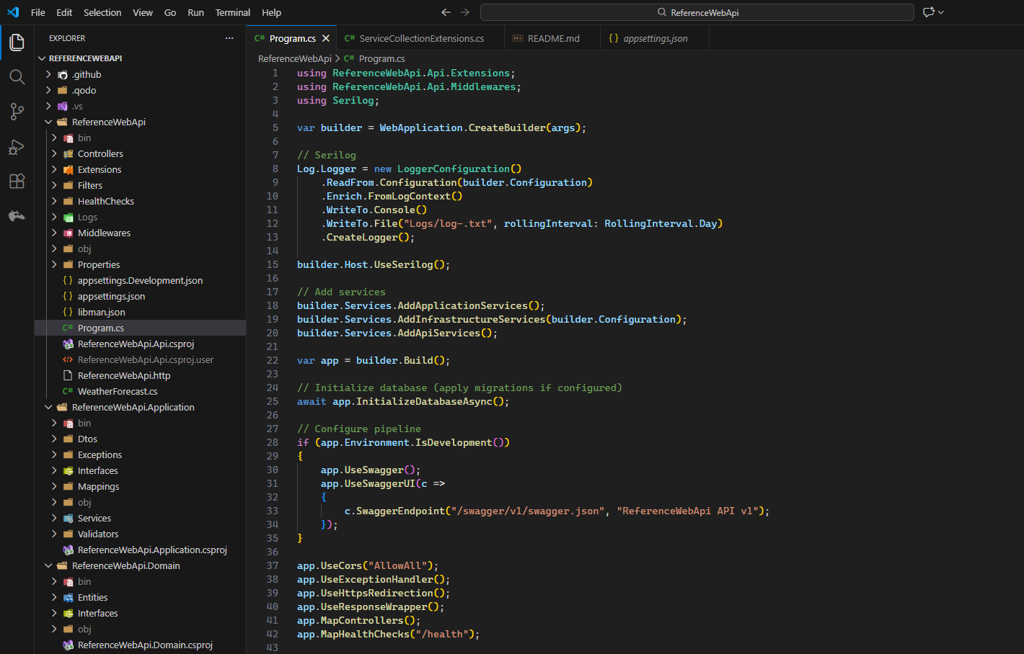Expand the Filters folder
The height and width of the screenshot is (654, 1024).
click(141, 185)
